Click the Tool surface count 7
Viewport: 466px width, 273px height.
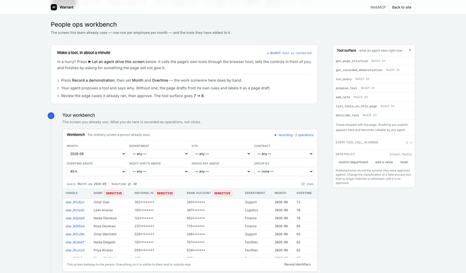(x=409, y=50)
